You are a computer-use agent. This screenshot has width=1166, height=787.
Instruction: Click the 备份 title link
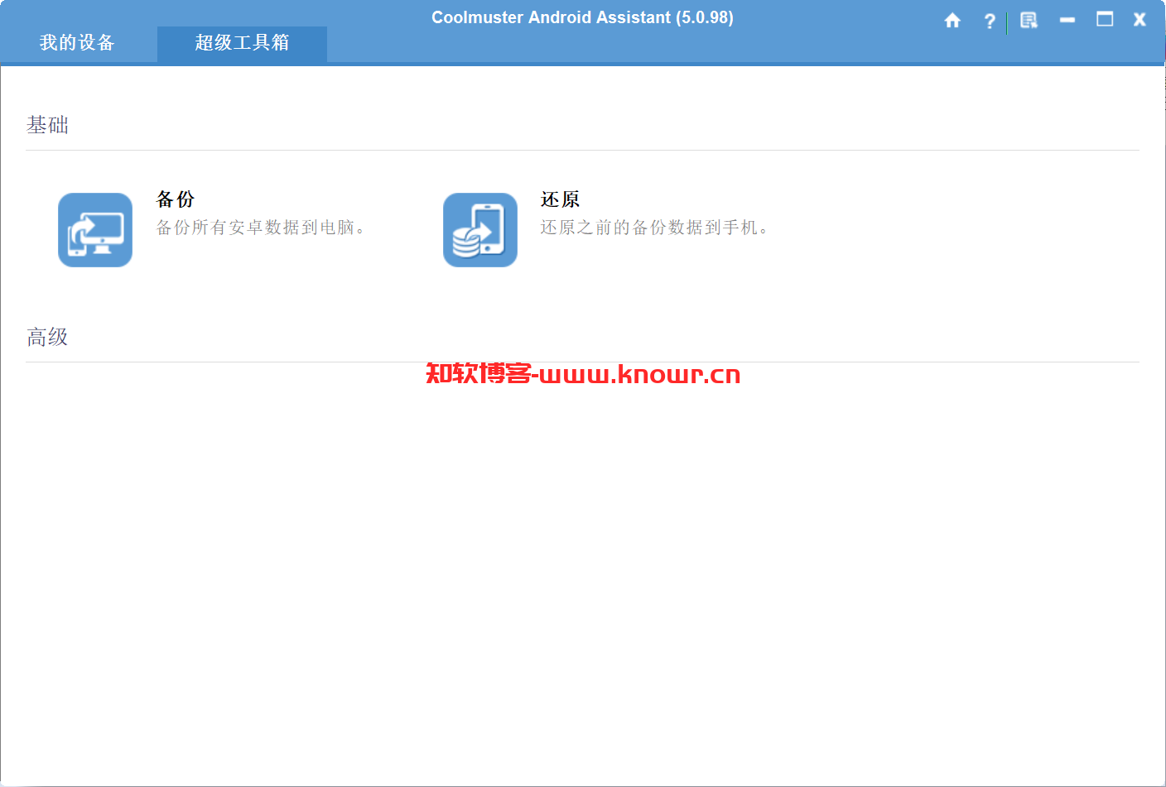pyautogui.click(x=176, y=199)
